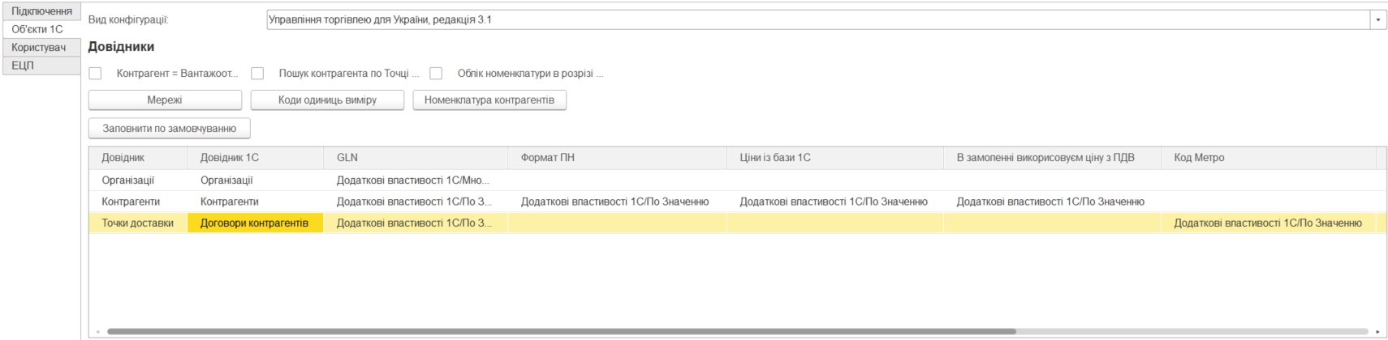The height and width of the screenshot is (340, 1388).
Task: Open the Підключення tab
Action: 41,11
